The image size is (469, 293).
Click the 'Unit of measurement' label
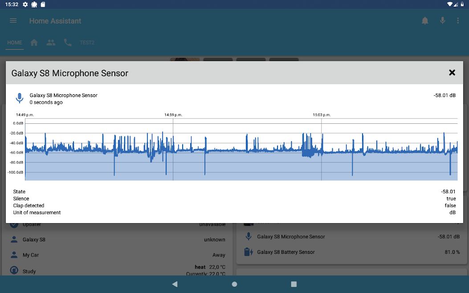point(37,212)
